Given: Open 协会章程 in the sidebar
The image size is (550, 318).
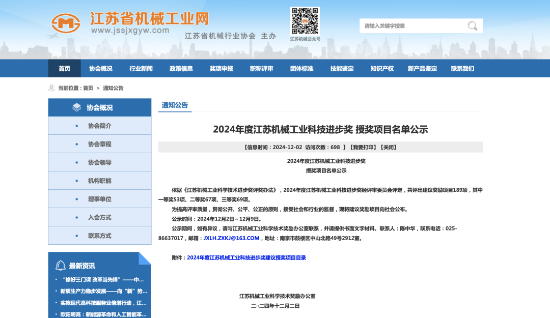Looking at the screenshot, I should click(x=99, y=144).
